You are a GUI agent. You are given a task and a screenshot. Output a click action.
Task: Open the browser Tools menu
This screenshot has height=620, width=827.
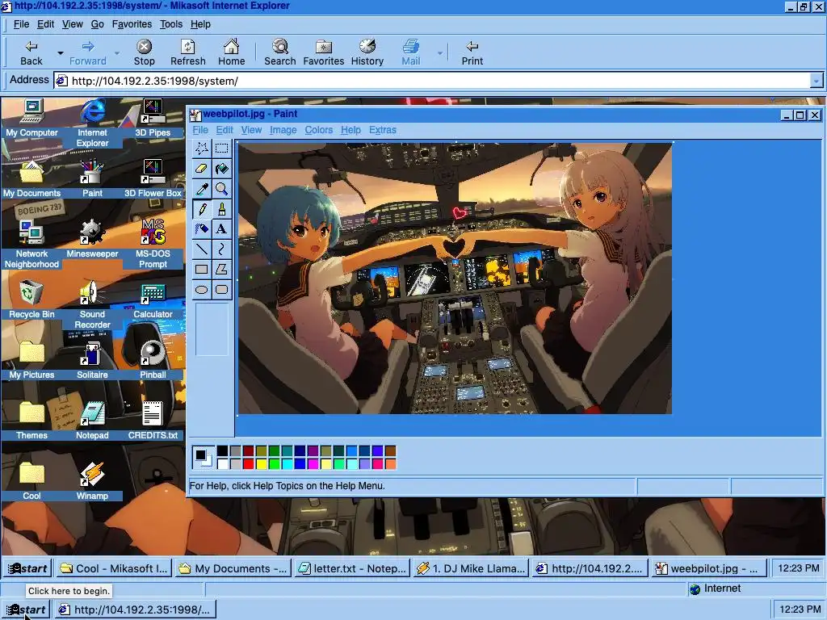point(171,24)
